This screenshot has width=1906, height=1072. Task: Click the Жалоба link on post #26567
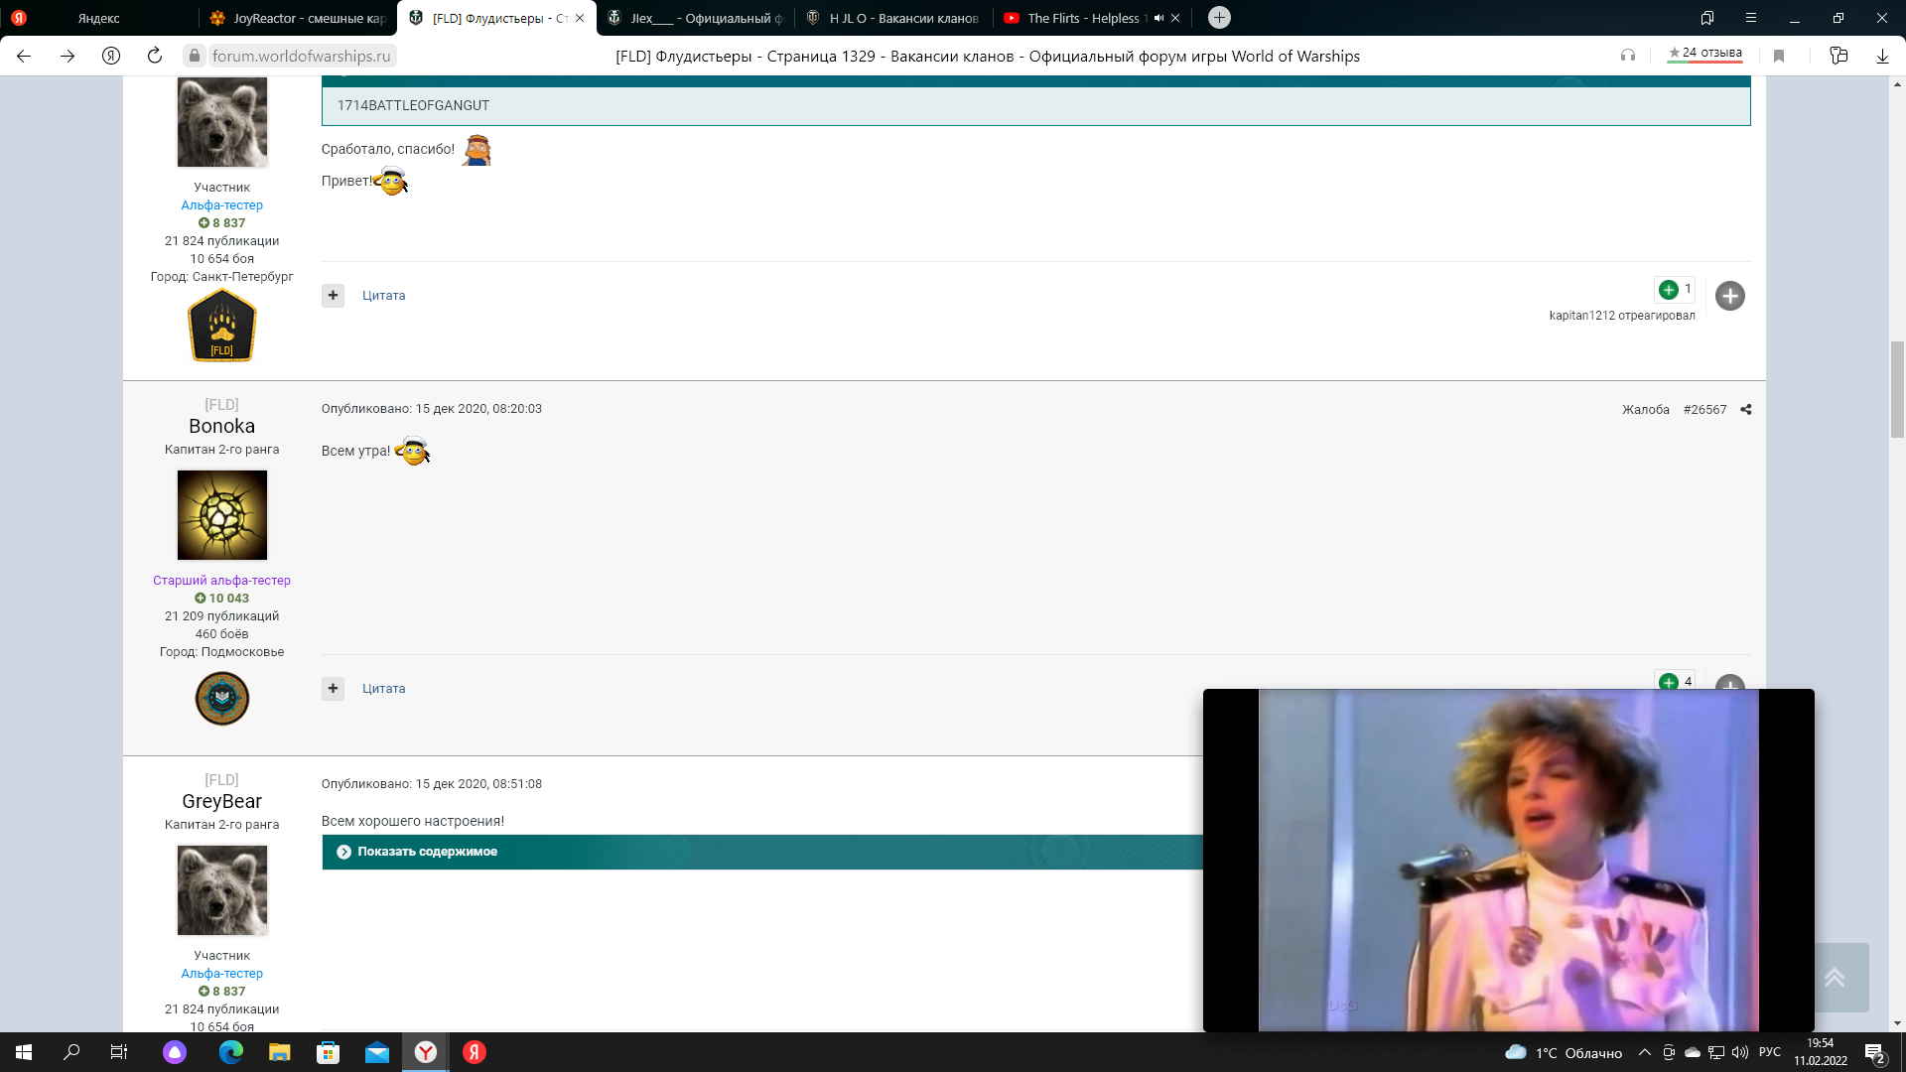[1645, 409]
